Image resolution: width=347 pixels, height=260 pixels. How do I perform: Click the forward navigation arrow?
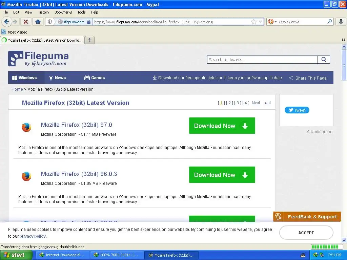tap(15, 22)
